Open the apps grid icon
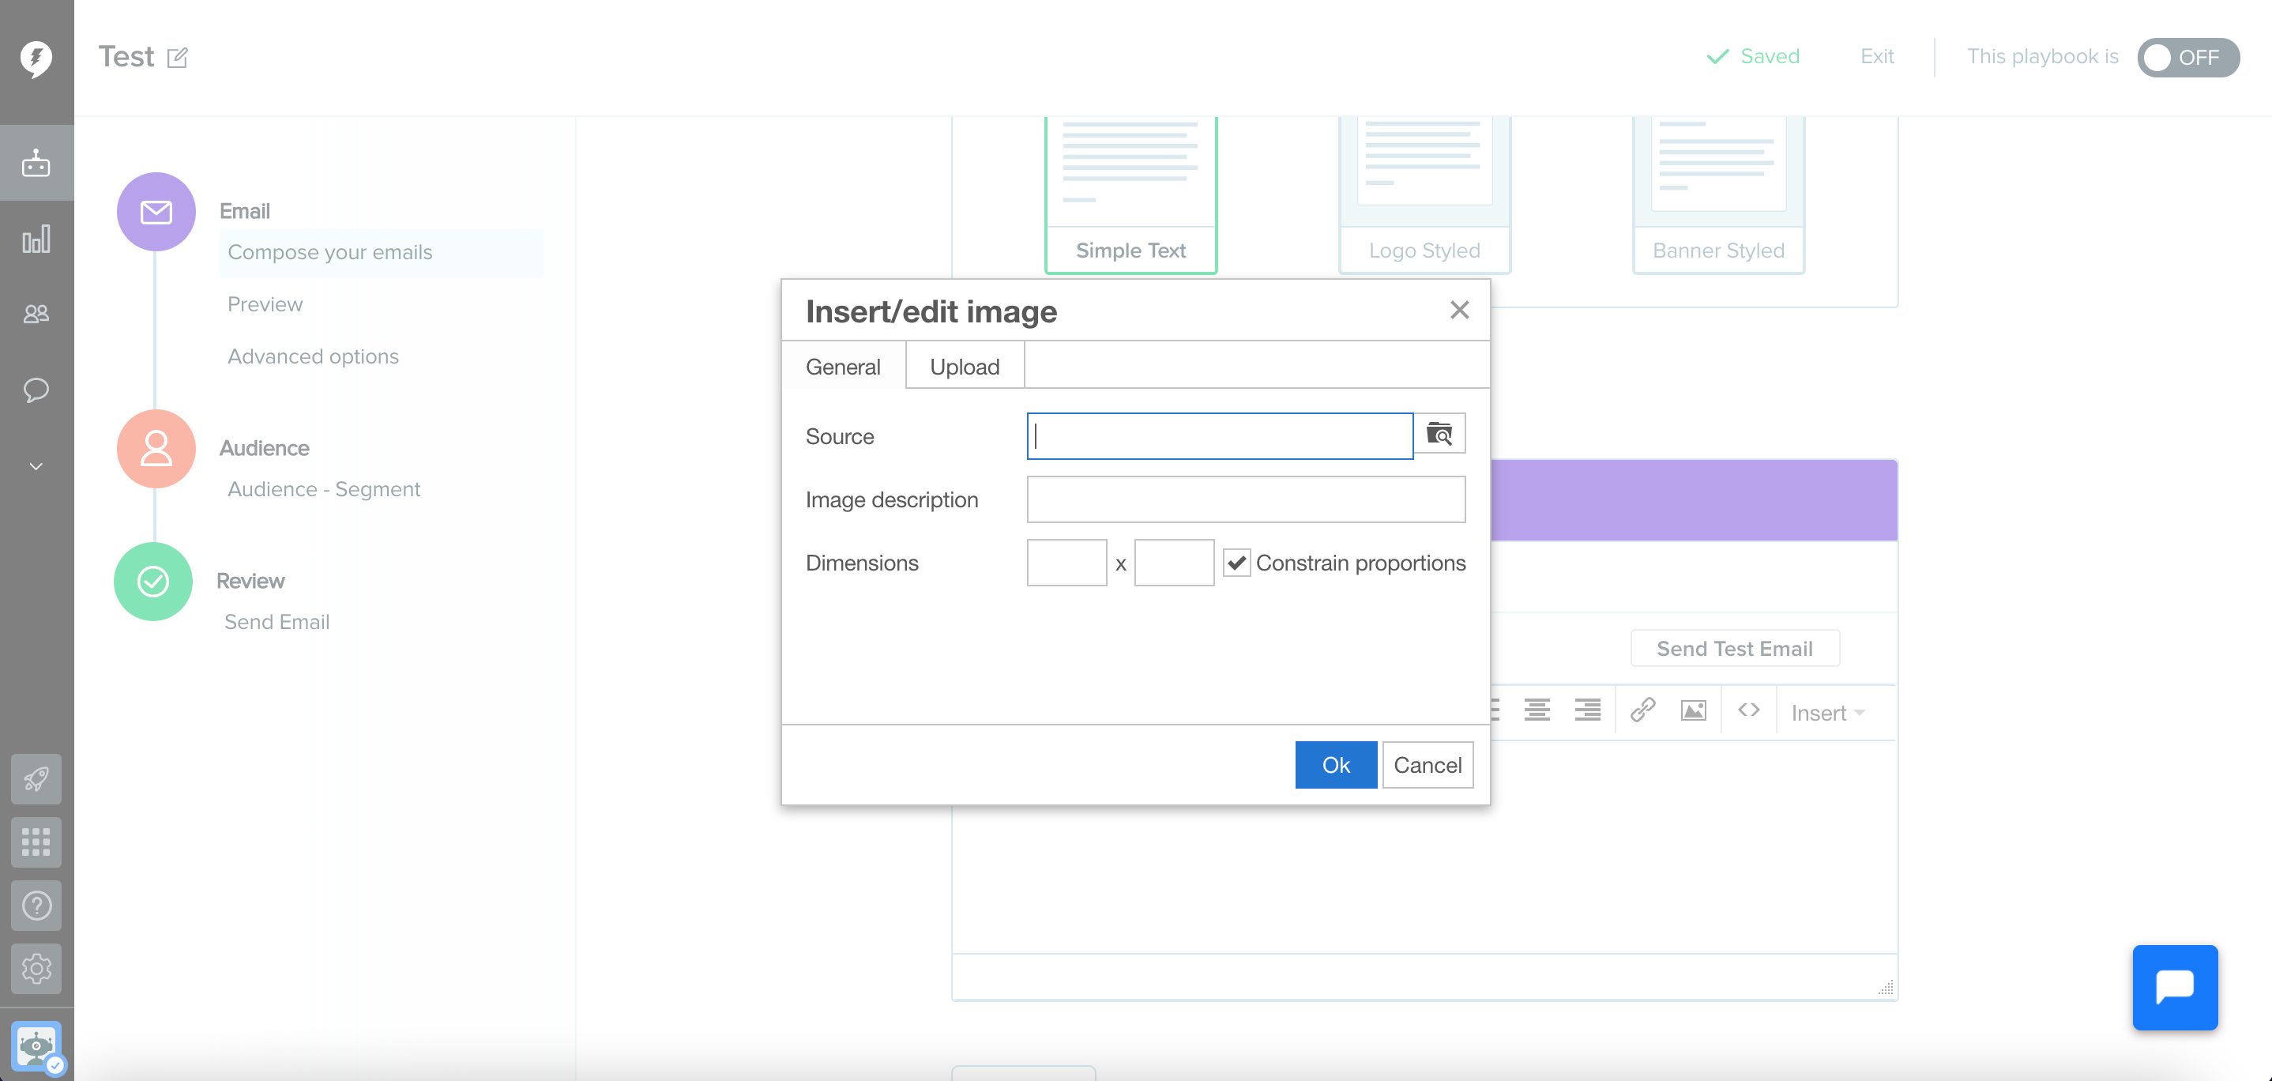Image resolution: width=2272 pixels, height=1081 pixels. 36,842
